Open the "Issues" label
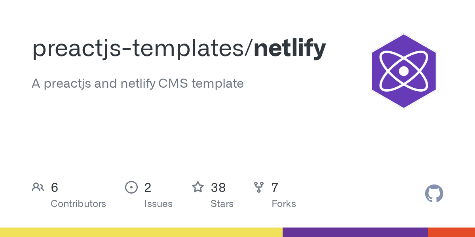The image size is (475, 237). coord(158,204)
